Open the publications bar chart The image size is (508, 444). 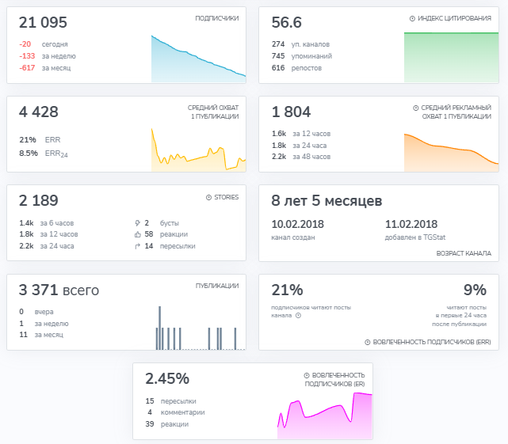[201, 328]
